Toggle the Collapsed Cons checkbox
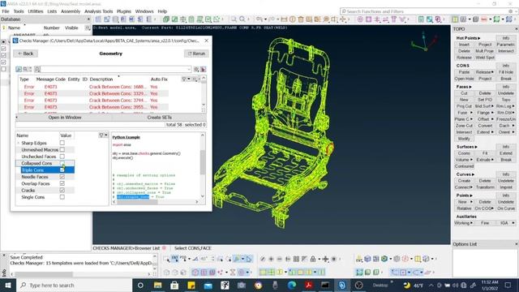The height and width of the screenshot is (292, 519). (62, 163)
